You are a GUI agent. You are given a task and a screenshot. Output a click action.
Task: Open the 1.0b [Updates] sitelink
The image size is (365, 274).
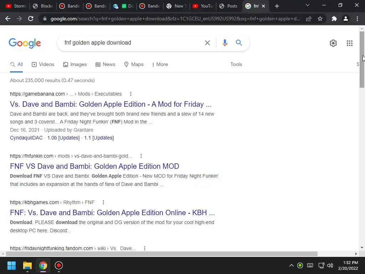(63, 138)
